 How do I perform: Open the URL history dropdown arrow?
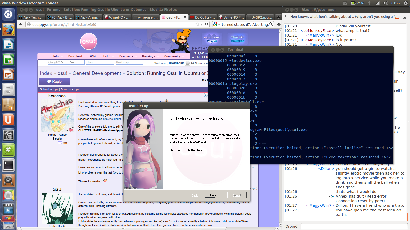coord(202,25)
